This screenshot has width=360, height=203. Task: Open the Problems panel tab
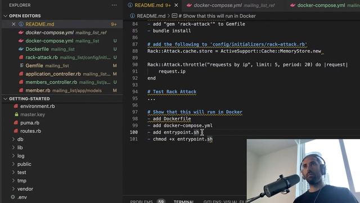pos(141,201)
